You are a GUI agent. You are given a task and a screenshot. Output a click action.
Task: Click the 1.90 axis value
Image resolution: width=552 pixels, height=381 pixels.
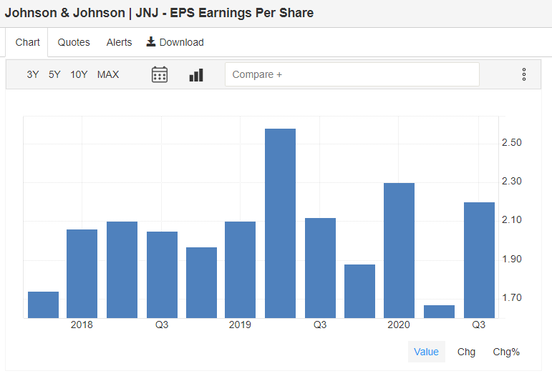[511, 259]
